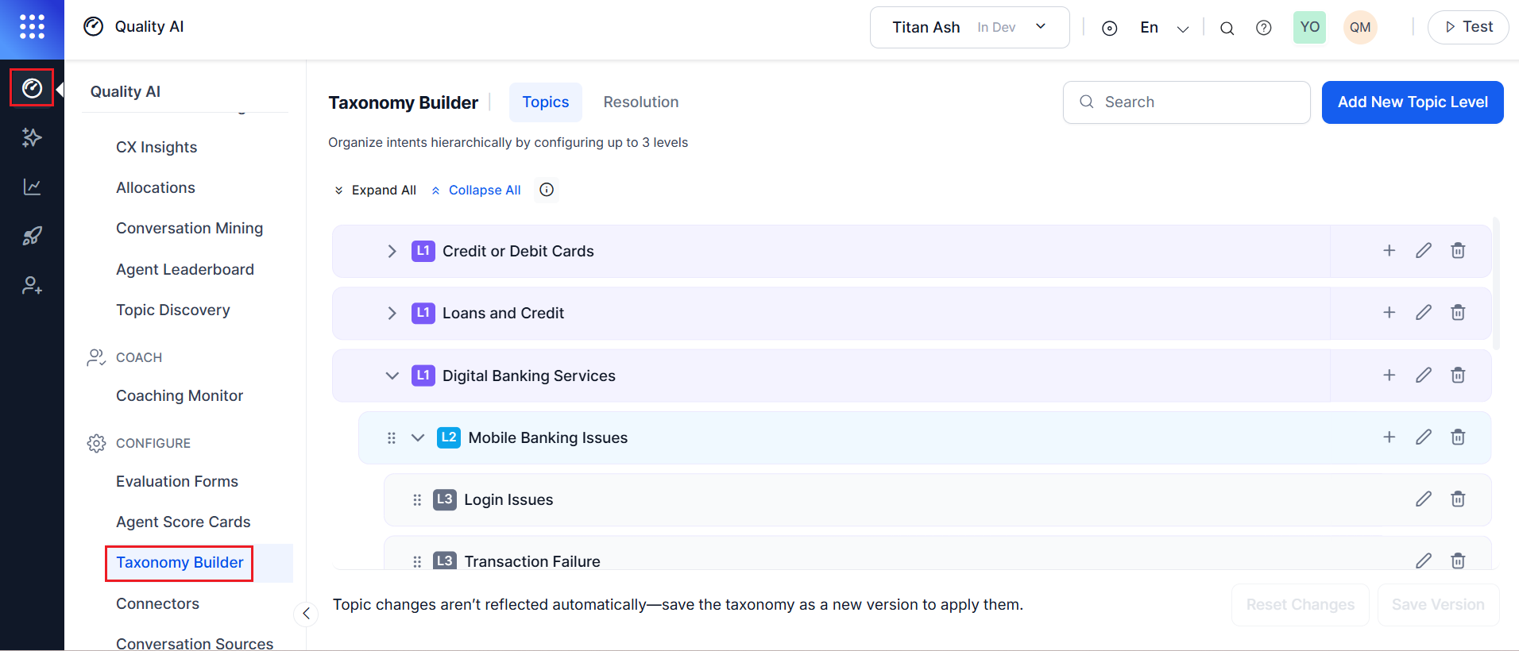
Task: Click the Quality AI gauge sidebar icon
Action: click(32, 88)
